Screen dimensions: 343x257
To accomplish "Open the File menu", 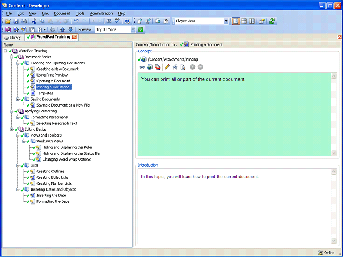I will pos(9,13).
